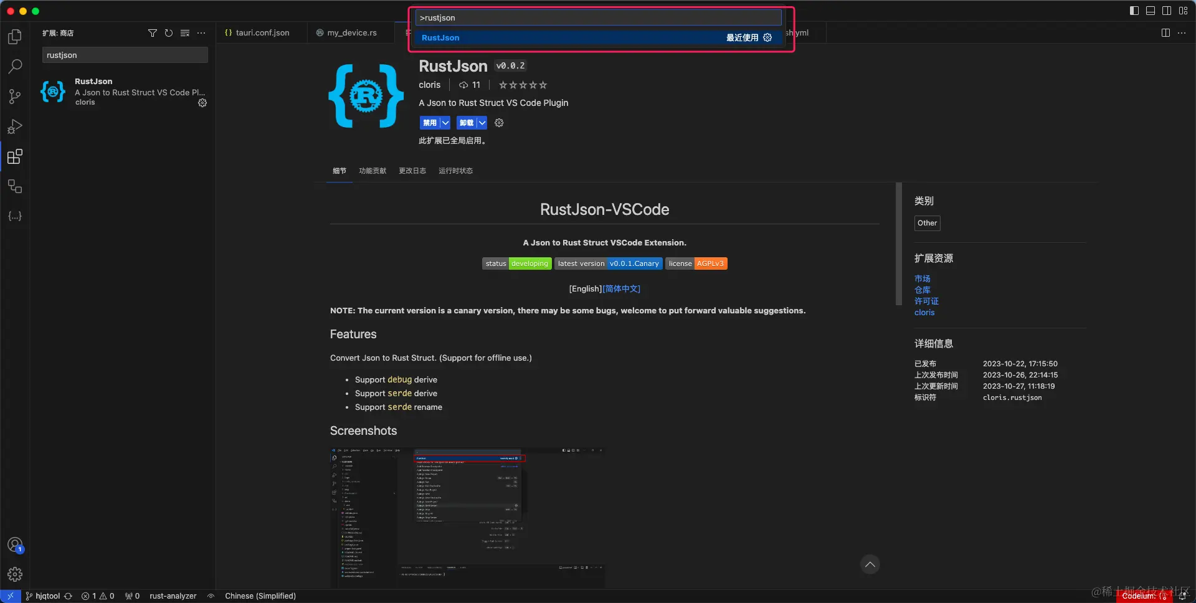The image size is (1196, 603).
Task: Click the latest version v0.0.1.Canary badge
Action: point(609,264)
